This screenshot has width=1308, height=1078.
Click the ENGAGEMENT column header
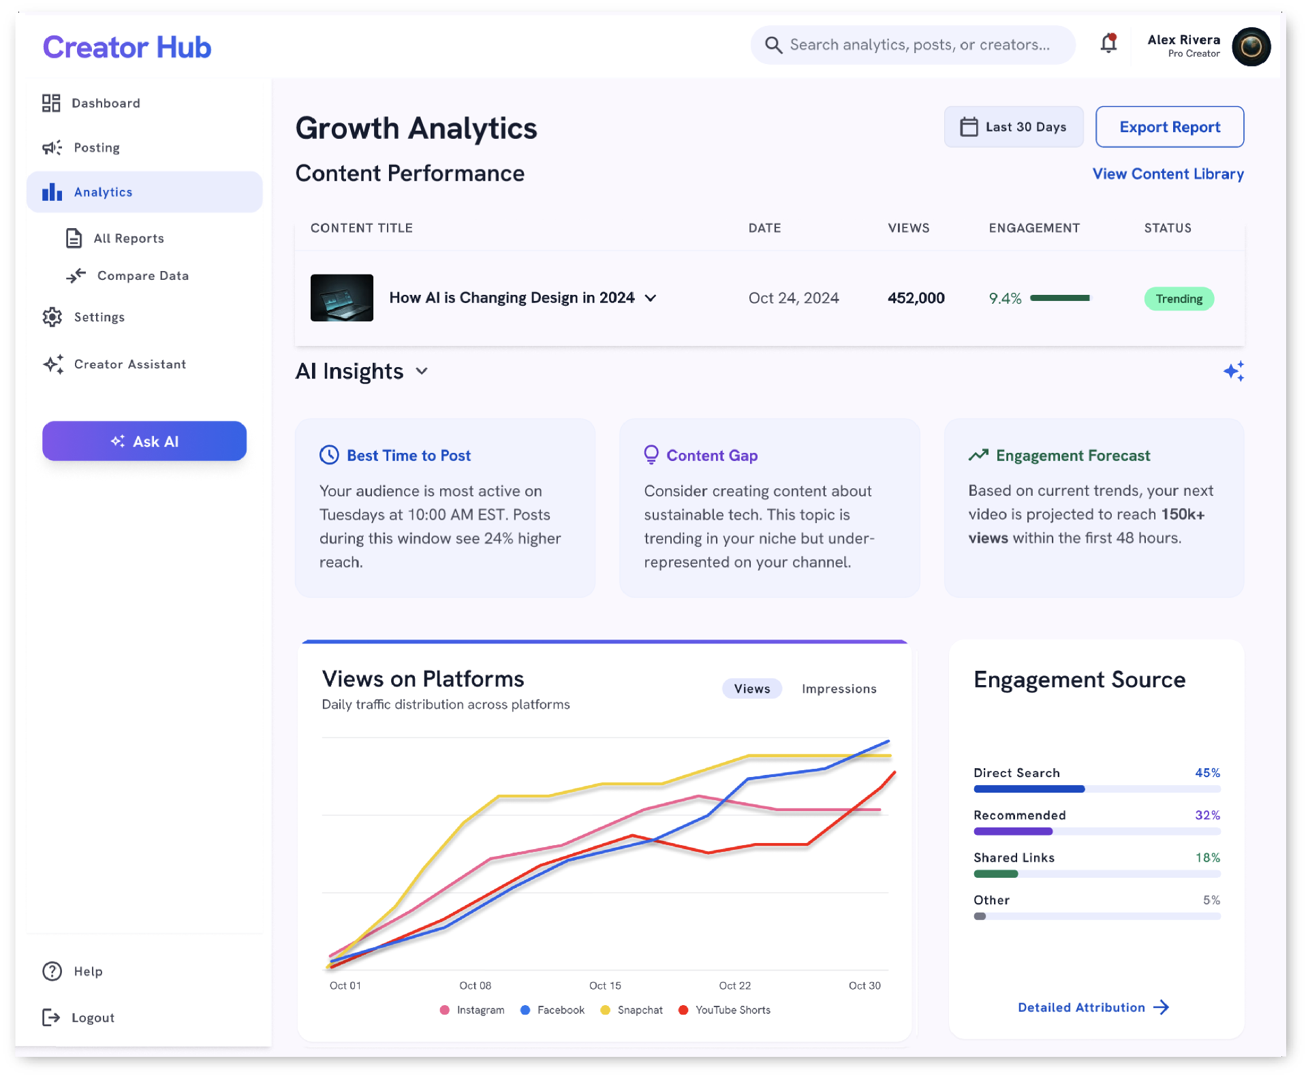tap(1034, 228)
